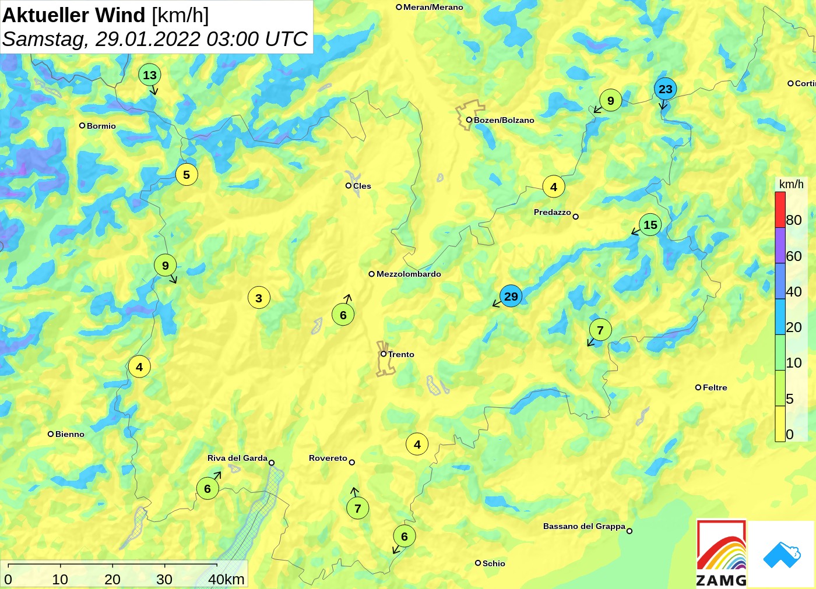Click the green 10 km/h legend swatch
This screenshot has width=816, height=589.
(780, 352)
